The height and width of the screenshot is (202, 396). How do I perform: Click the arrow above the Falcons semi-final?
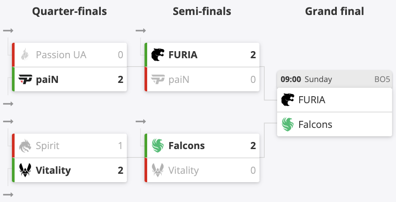pyautogui.click(x=141, y=121)
